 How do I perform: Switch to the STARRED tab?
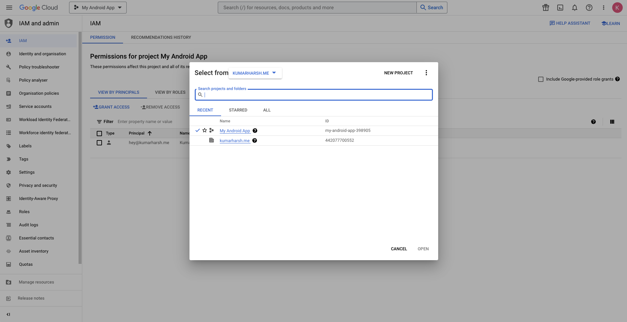pyautogui.click(x=238, y=110)
